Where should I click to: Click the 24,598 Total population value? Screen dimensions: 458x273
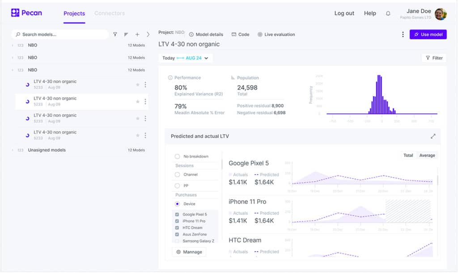click(x=247, y=88)
